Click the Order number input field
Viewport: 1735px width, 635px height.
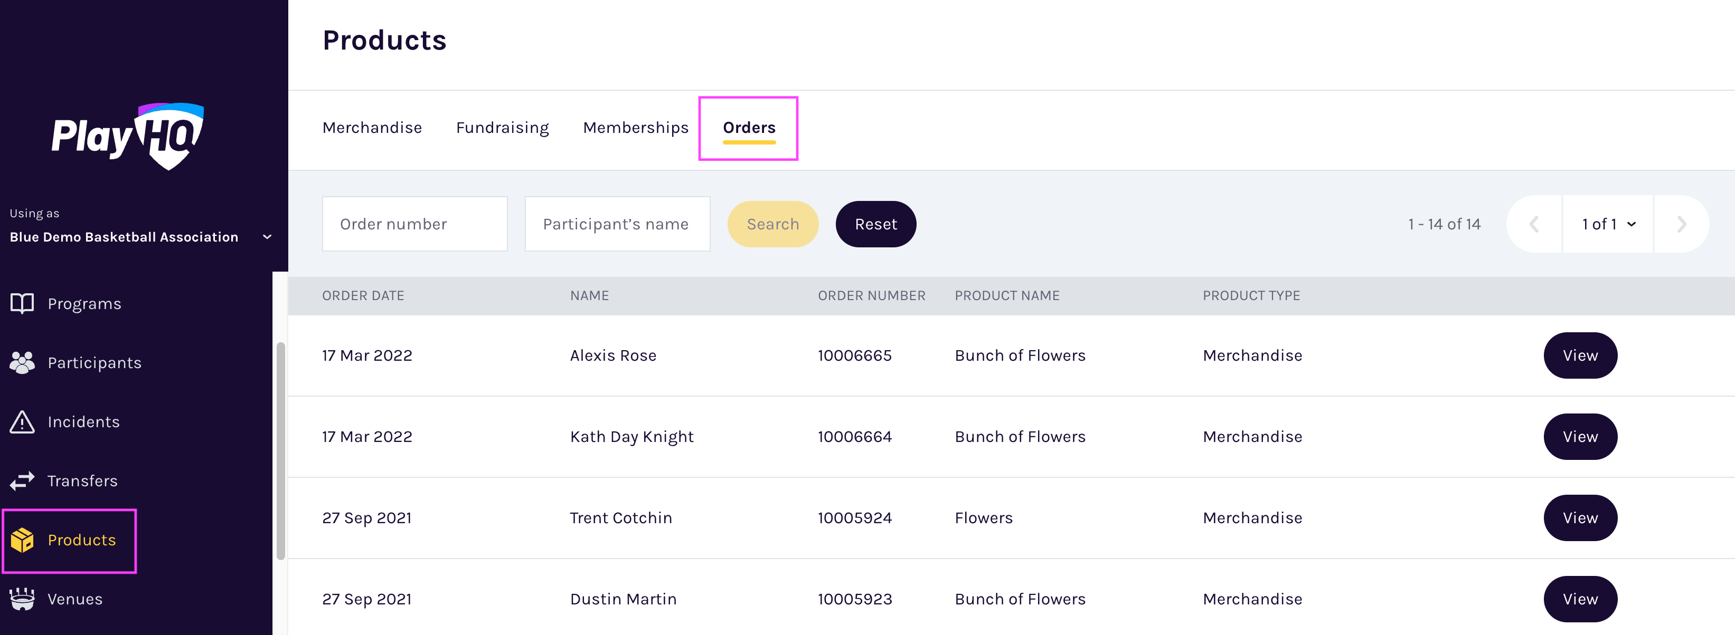pyautogui.click(x=414, y=223)
